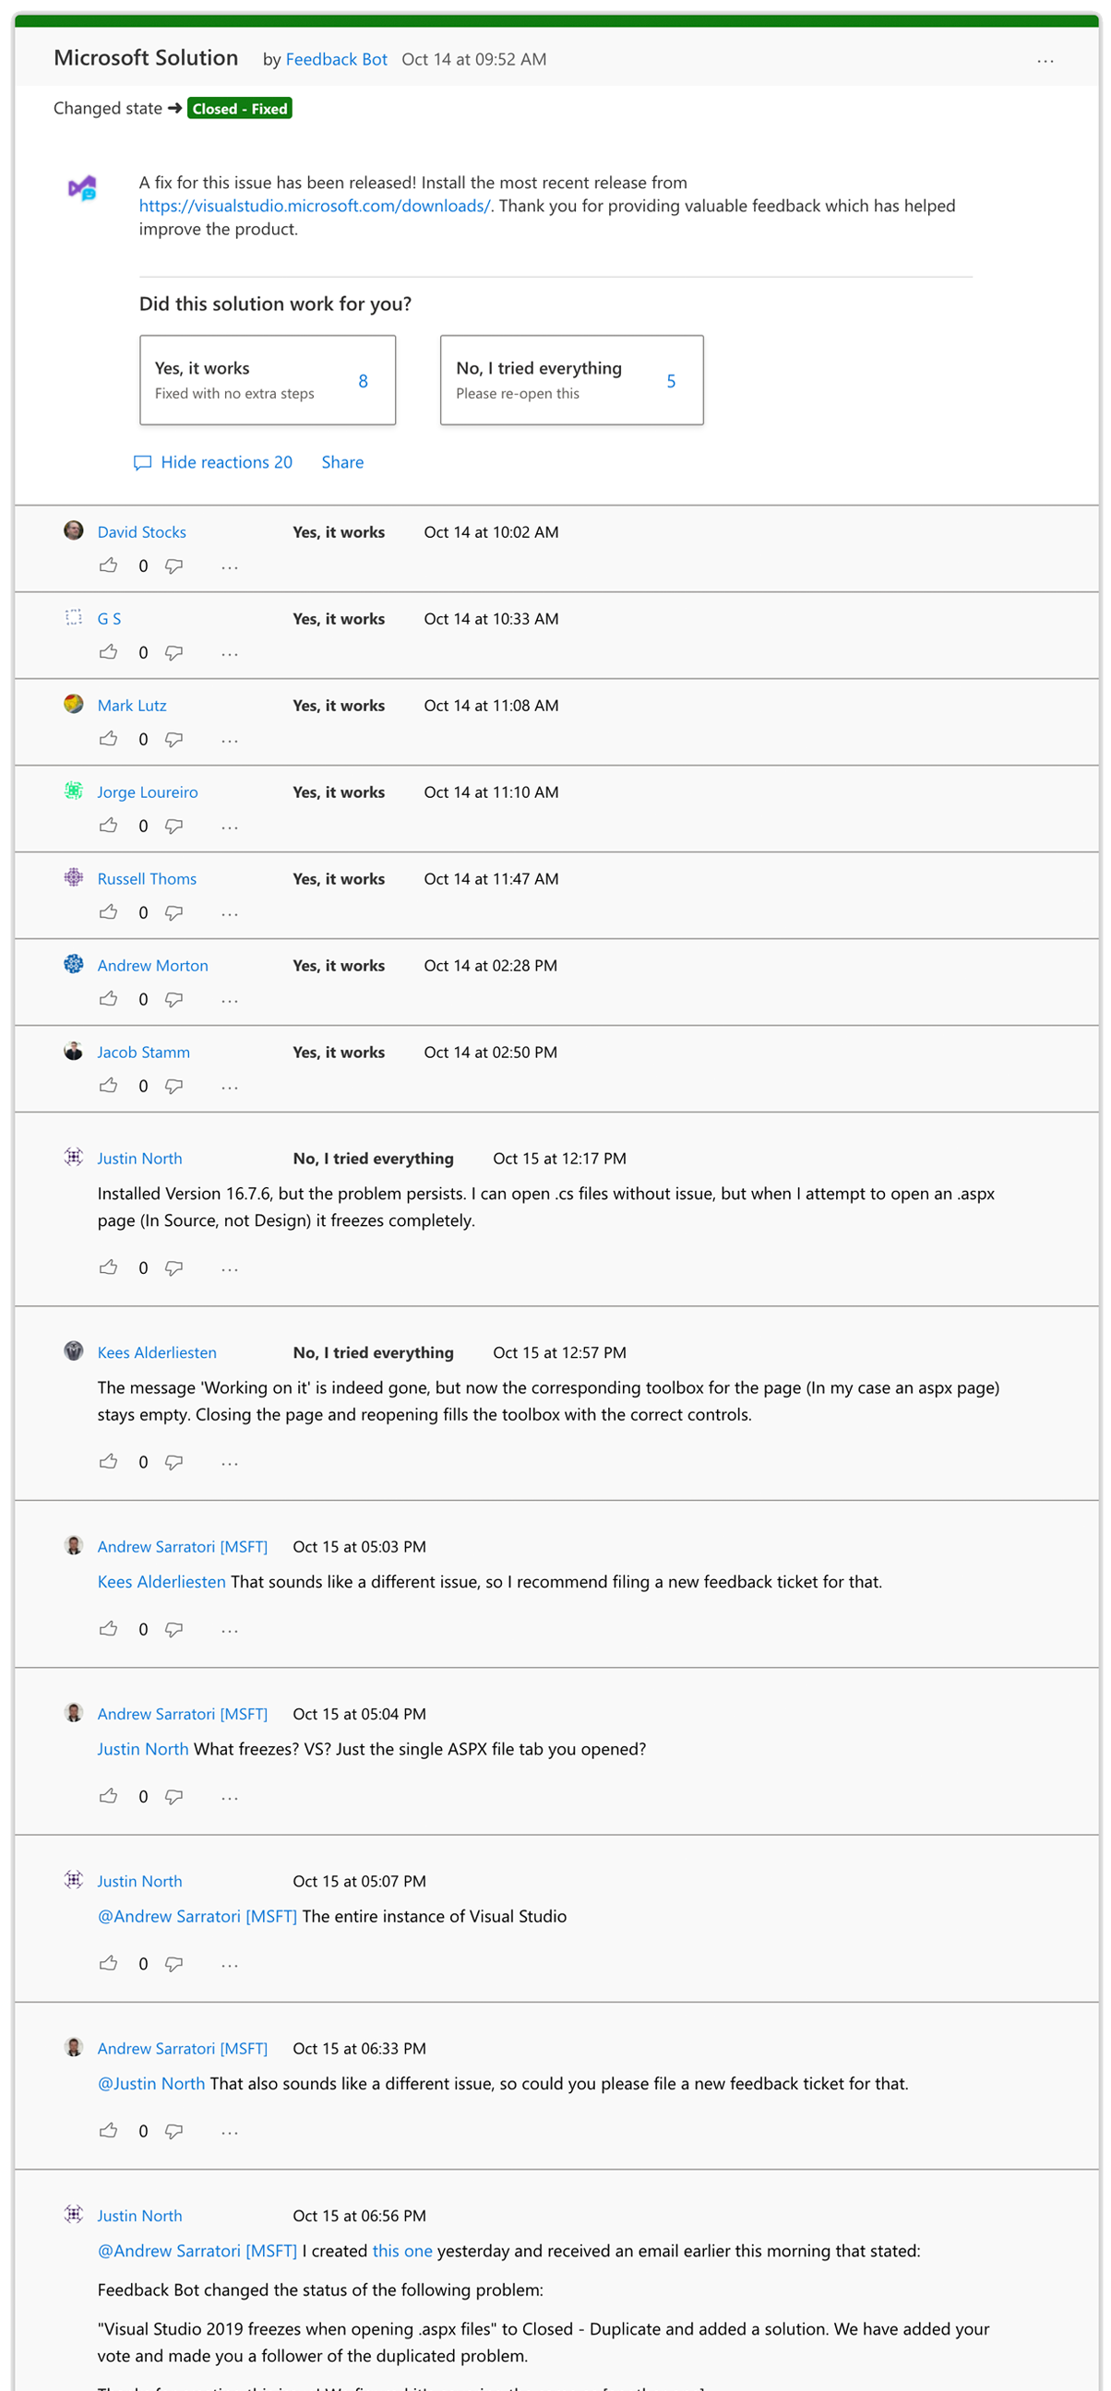Open Russell Thoms' profile name link
Viewport: 1111px width, 2391px height.
point(147,879)
